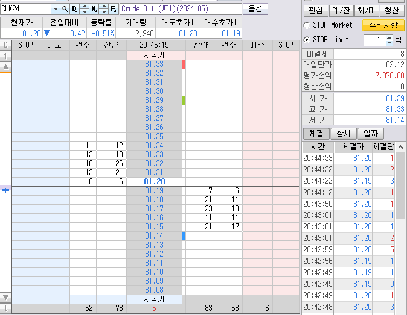This screenshot has width=407, height=315.
Task: Open the 옵션 options button
Action: (255, 9)
